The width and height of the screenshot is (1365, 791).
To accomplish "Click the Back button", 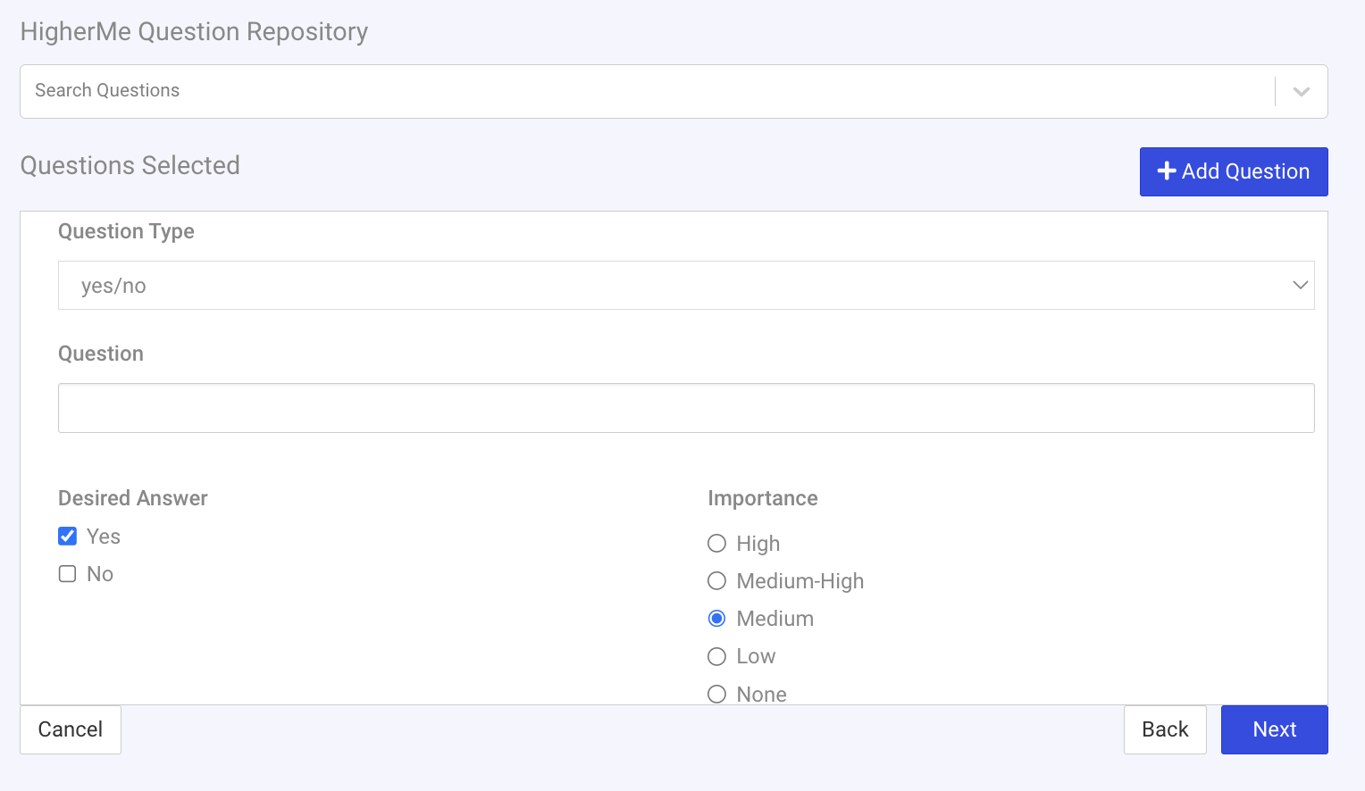I will (x=1165, y=729).
